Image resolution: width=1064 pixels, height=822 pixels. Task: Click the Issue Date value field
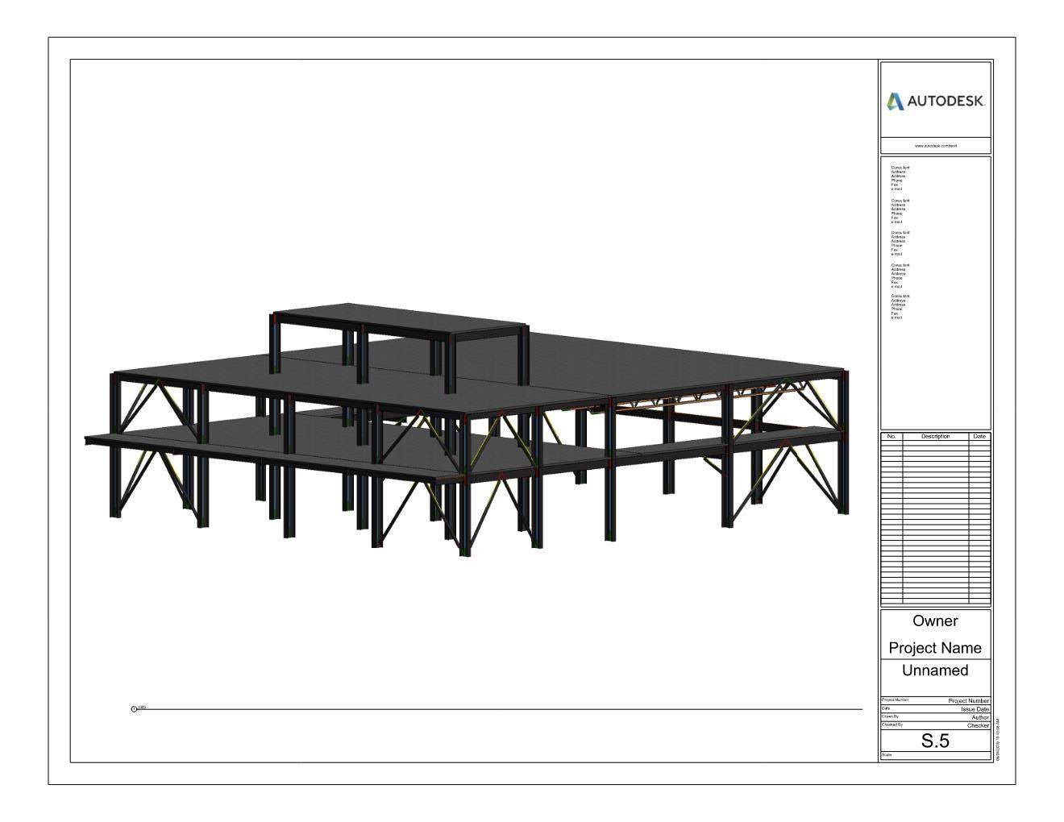click(974, 709)
